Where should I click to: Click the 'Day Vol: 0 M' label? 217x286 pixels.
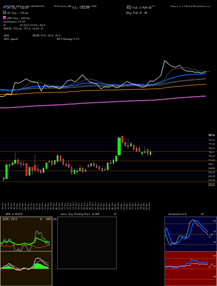136,13
